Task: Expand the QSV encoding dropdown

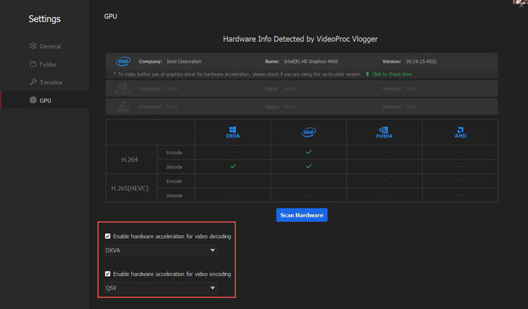Action: tap(161, 288)
